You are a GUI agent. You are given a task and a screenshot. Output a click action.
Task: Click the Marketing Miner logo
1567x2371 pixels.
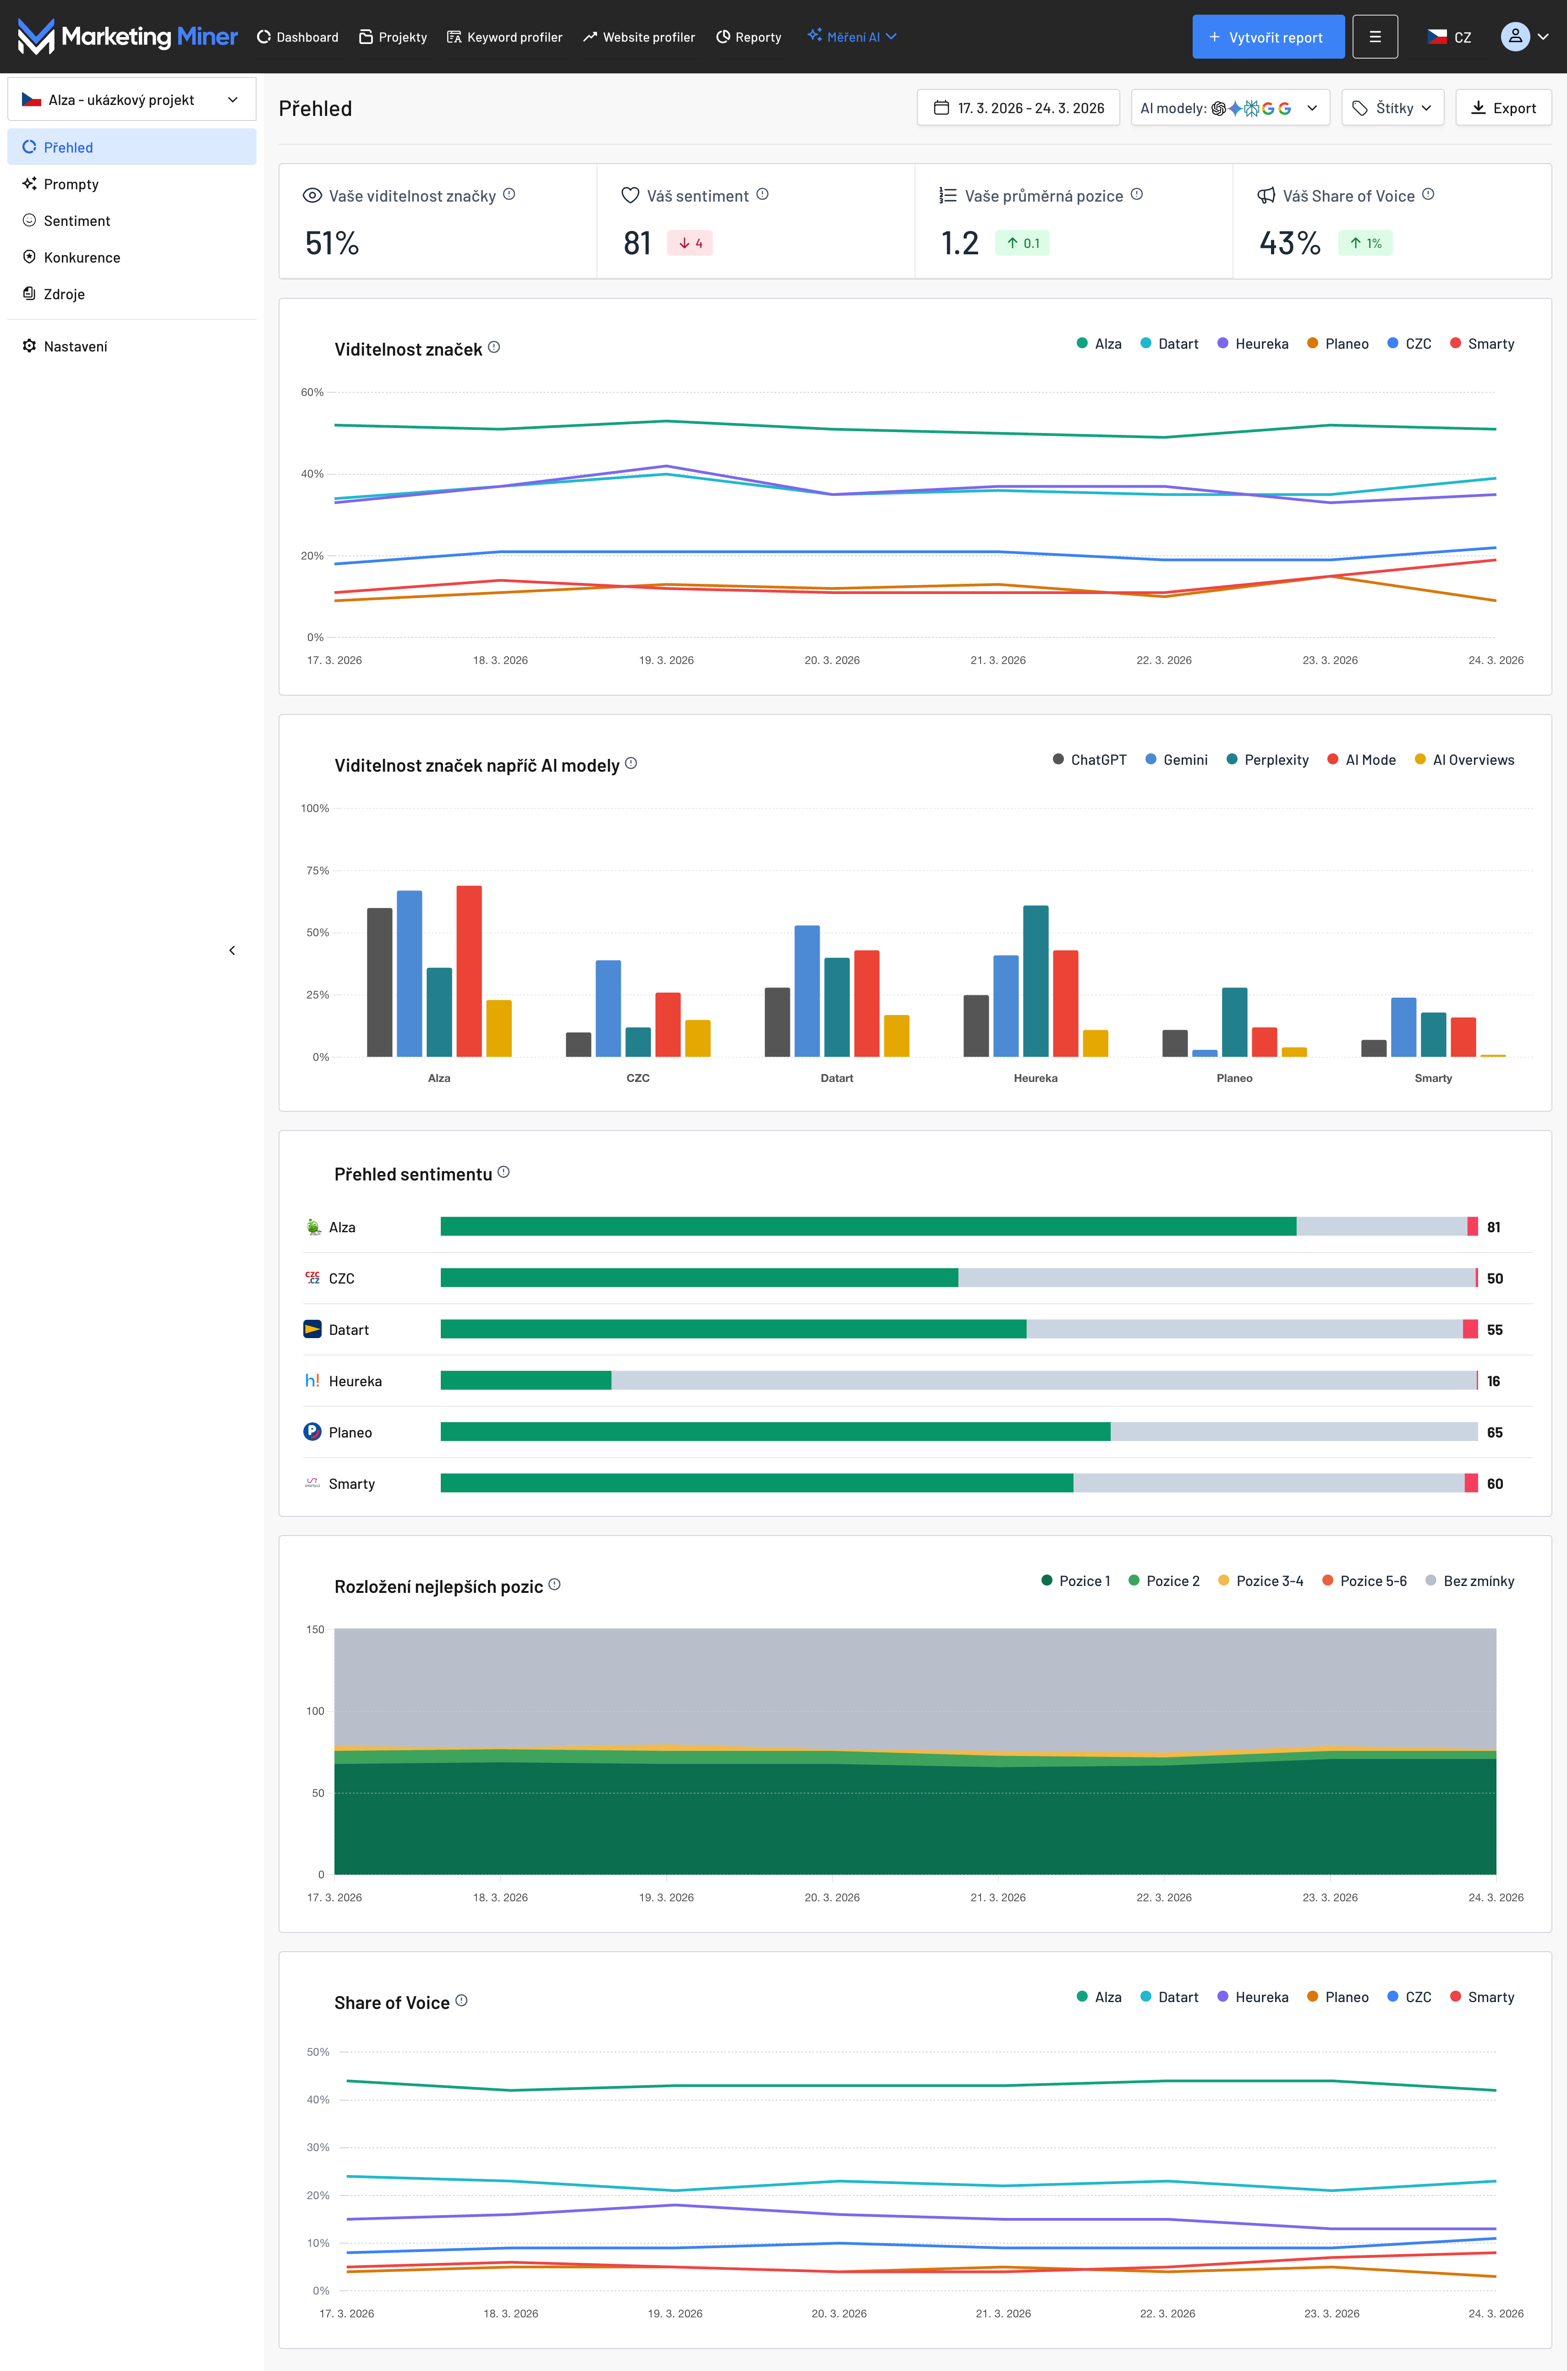(x=128, y=37)
